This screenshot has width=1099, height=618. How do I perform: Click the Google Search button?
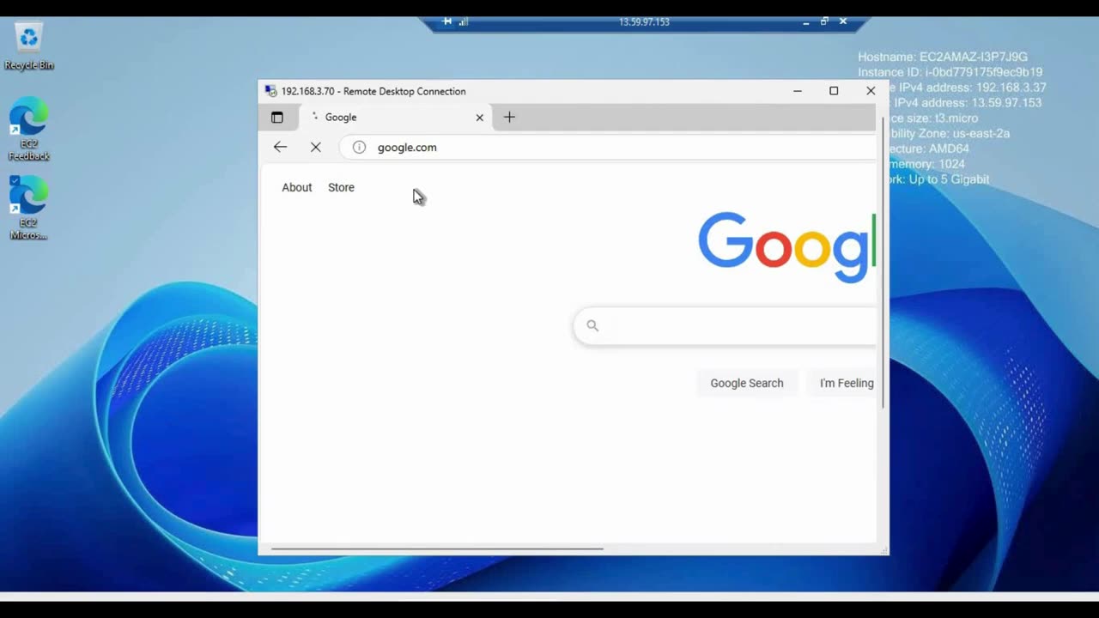click(747, 383)
